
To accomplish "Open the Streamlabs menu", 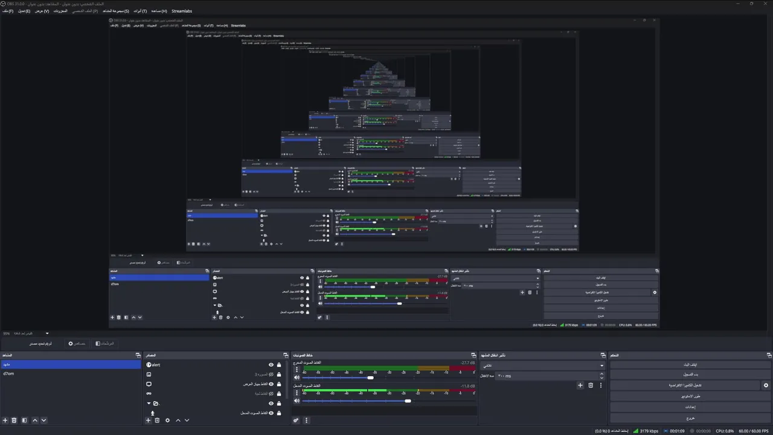I will coord(182,11).
